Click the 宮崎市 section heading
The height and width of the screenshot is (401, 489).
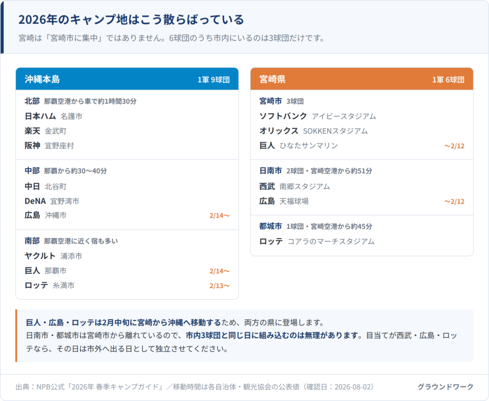pos(271,101)
